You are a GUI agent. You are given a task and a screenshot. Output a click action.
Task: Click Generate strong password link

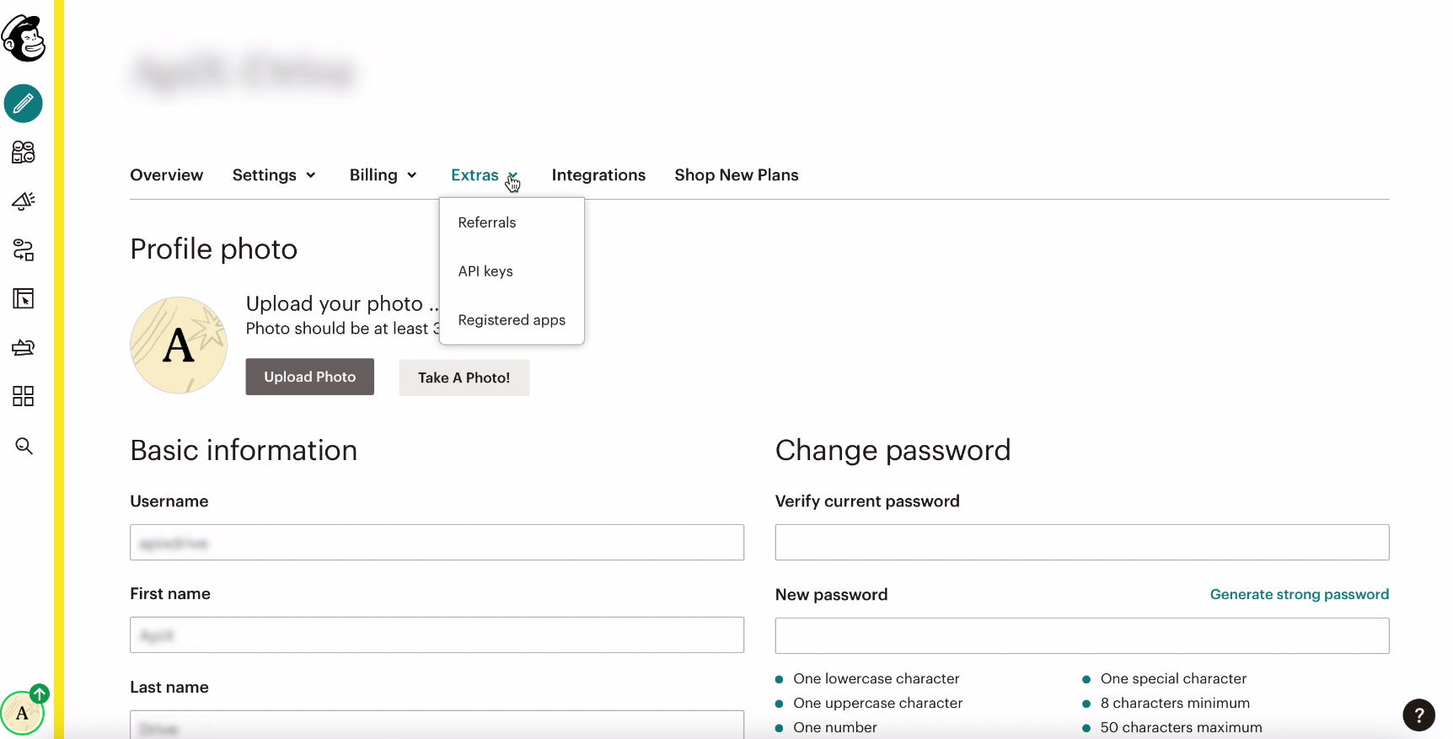[x=1300, y=594]
